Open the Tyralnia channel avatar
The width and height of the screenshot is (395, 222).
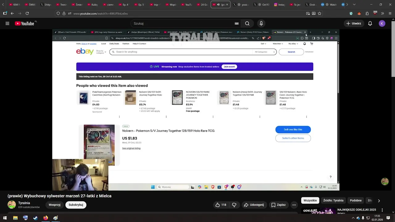tap(12, 205)
